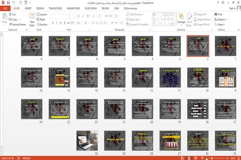Screen dimensions: 241x160
Task: Click the Replace icon in Editing
Action: (216, 19)
